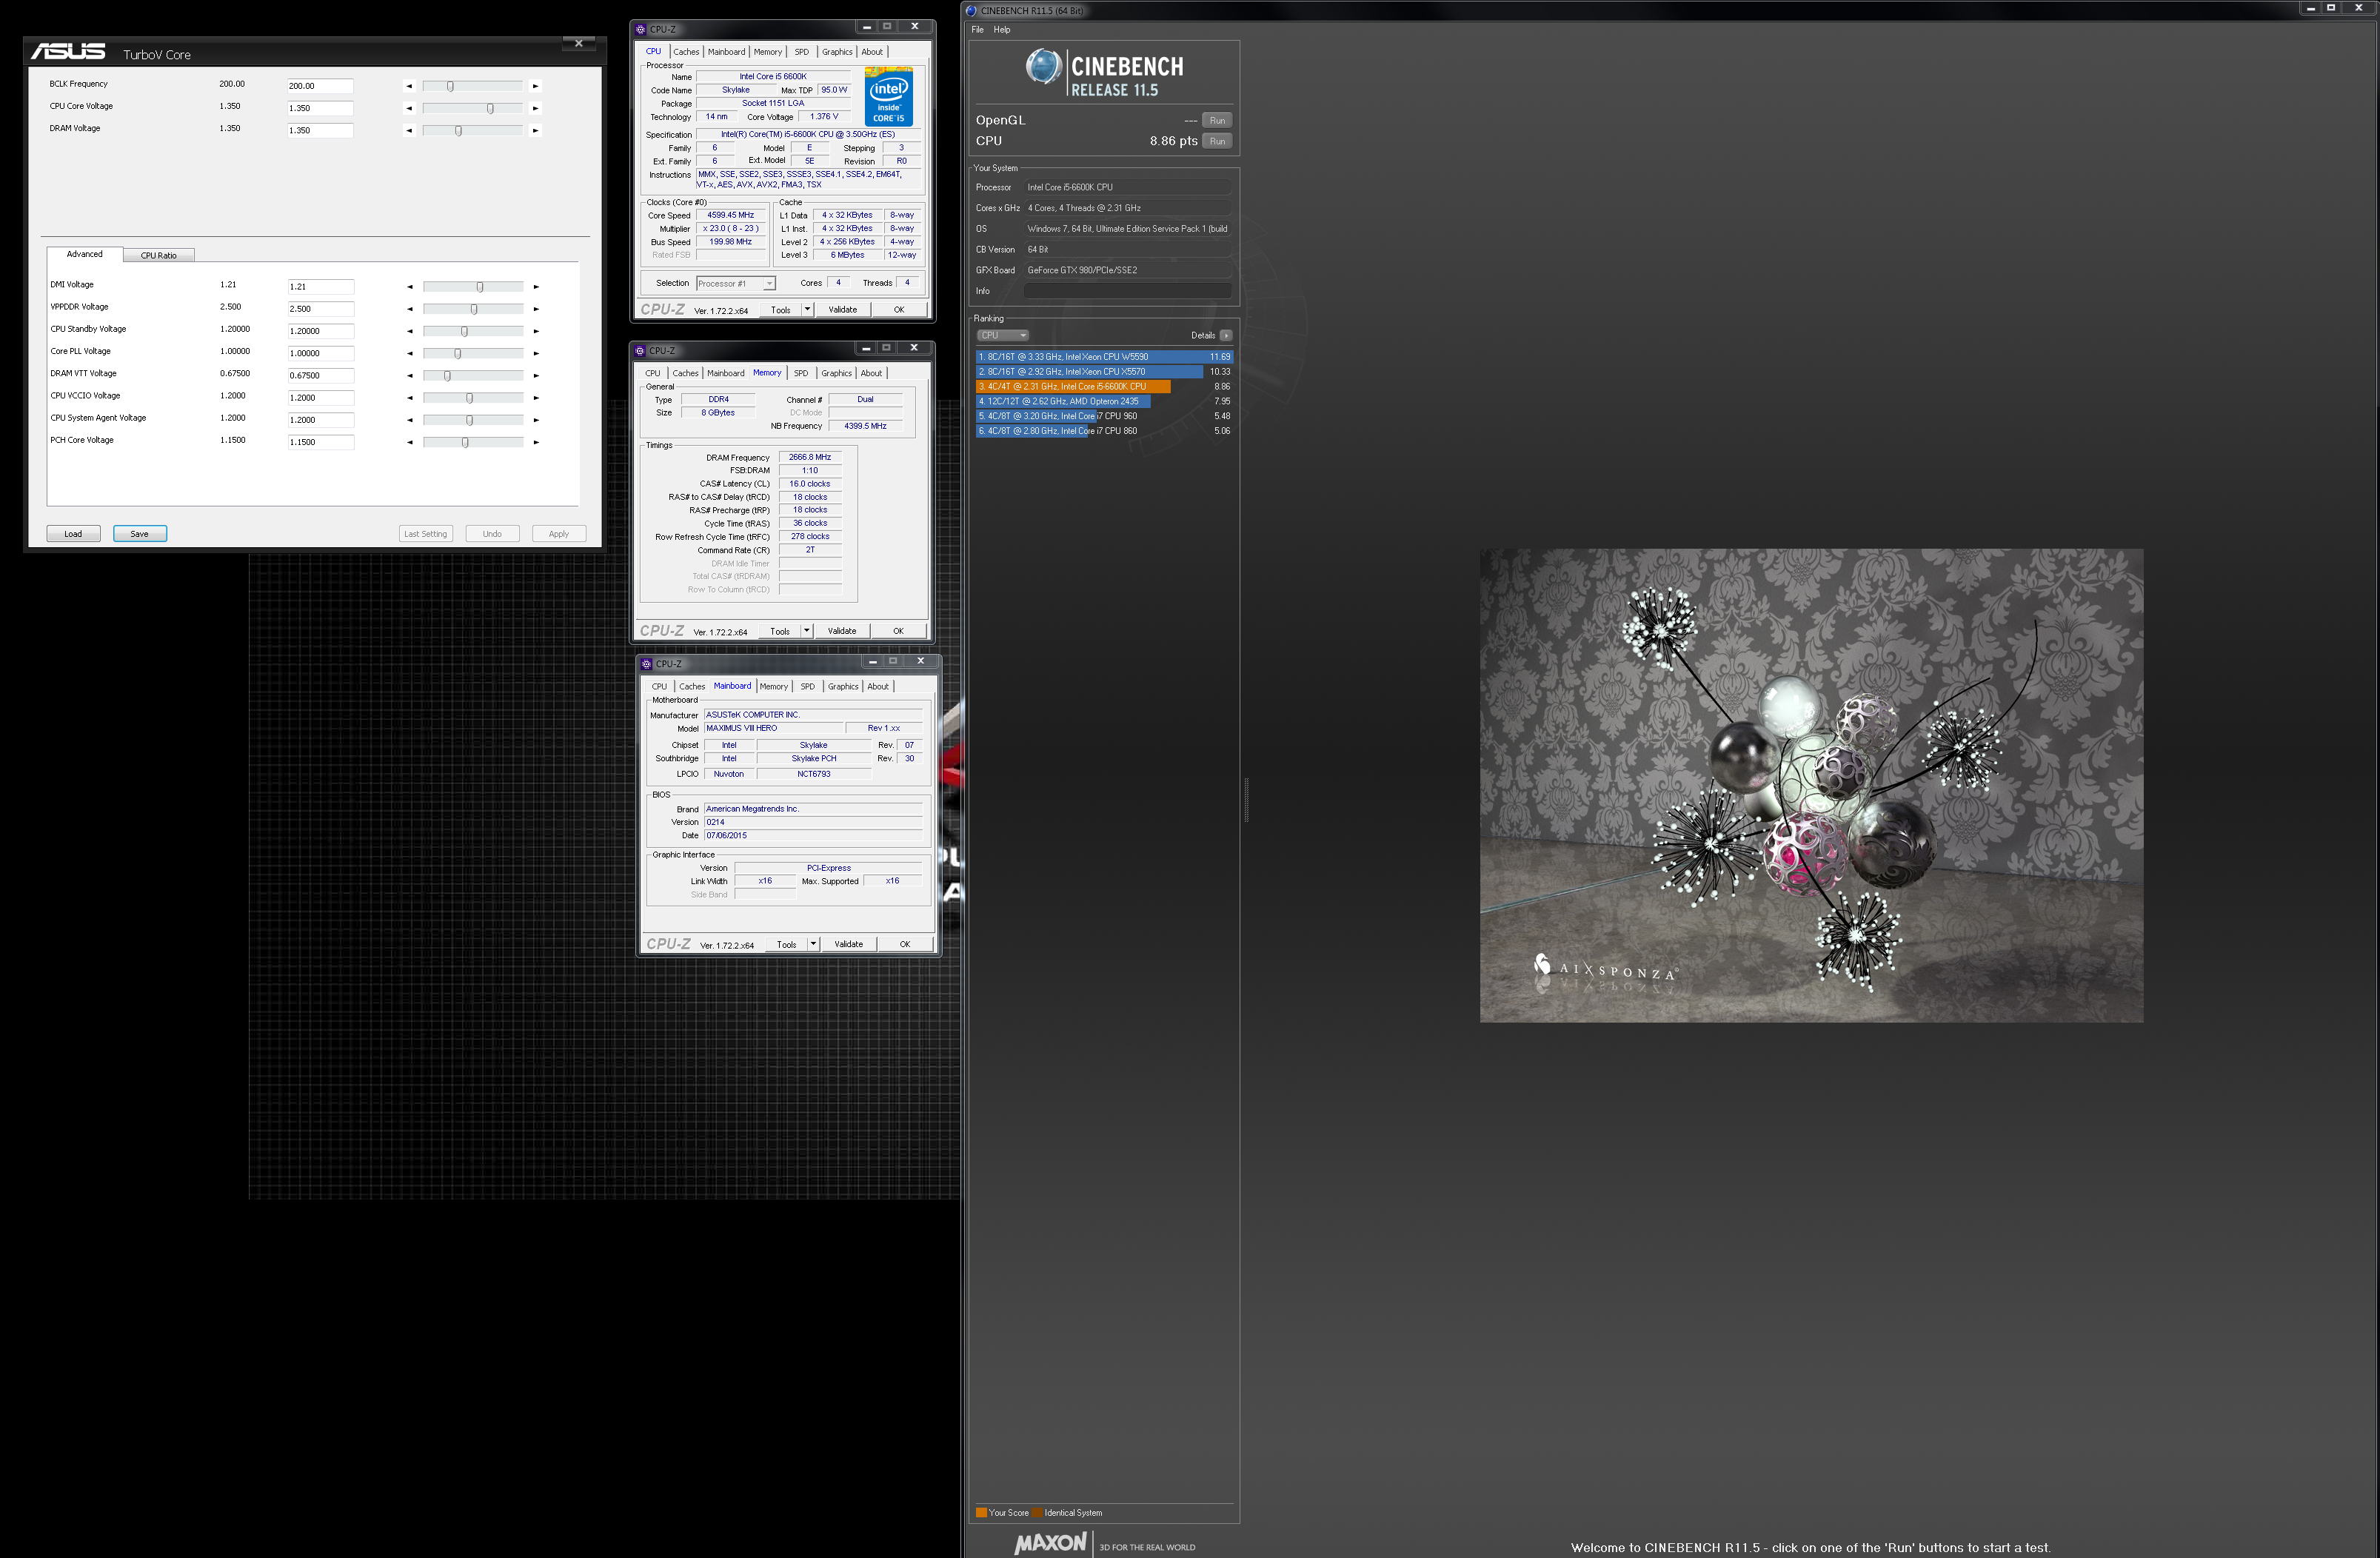
Task: Click Cinebench title bar app icon
Action: click(x=971, y=10)
